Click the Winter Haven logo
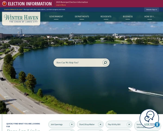The width and height of the screenshot is (163, 131). coord(21,19)
